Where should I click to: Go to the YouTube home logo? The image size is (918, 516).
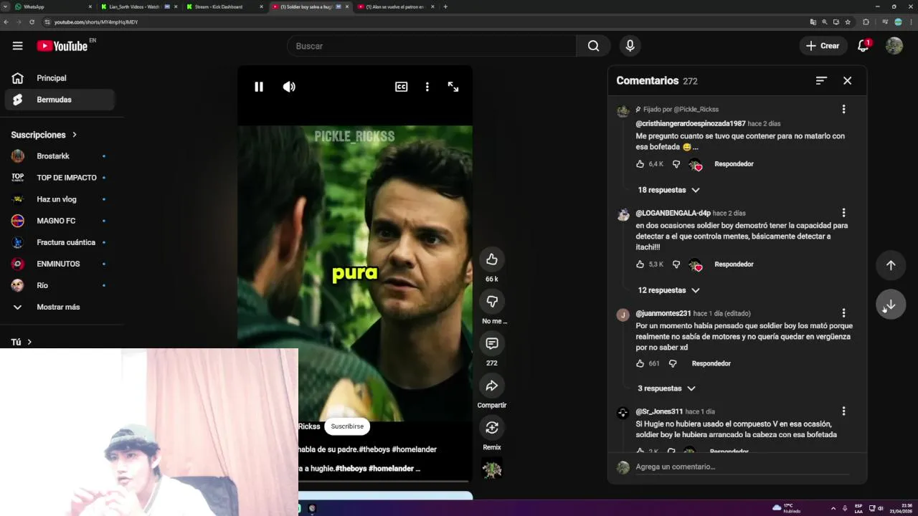(x=62, y=46)
